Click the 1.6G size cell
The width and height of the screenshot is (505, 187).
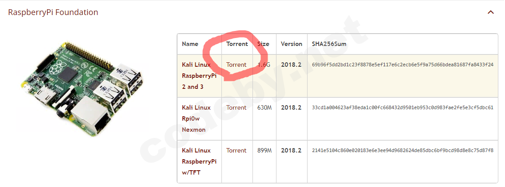(264, 65)
